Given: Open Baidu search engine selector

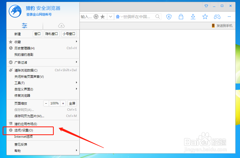Looking at the screenshot, I should tap(119, 17).
